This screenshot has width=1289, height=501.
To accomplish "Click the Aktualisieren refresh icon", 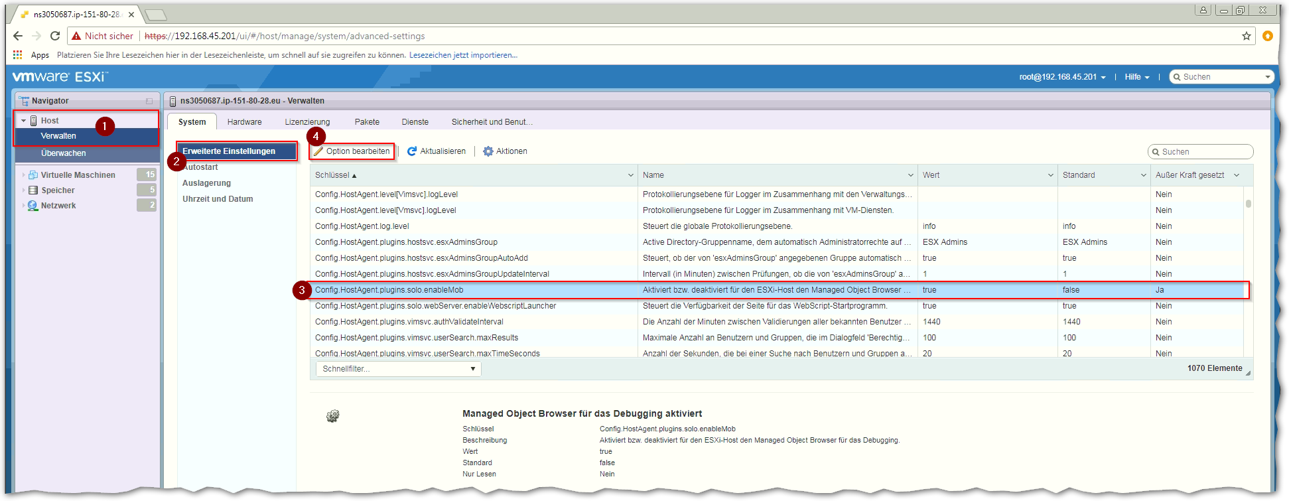I will [412, 151].
